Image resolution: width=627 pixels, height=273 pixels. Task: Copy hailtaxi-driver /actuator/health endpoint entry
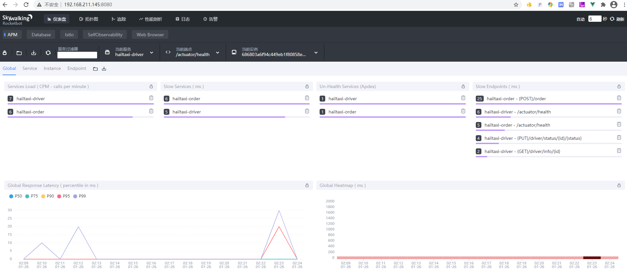[x=619, y=111]
